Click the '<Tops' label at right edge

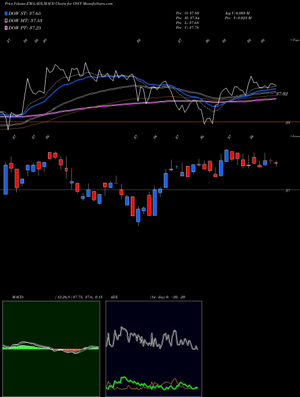point(295,40)
